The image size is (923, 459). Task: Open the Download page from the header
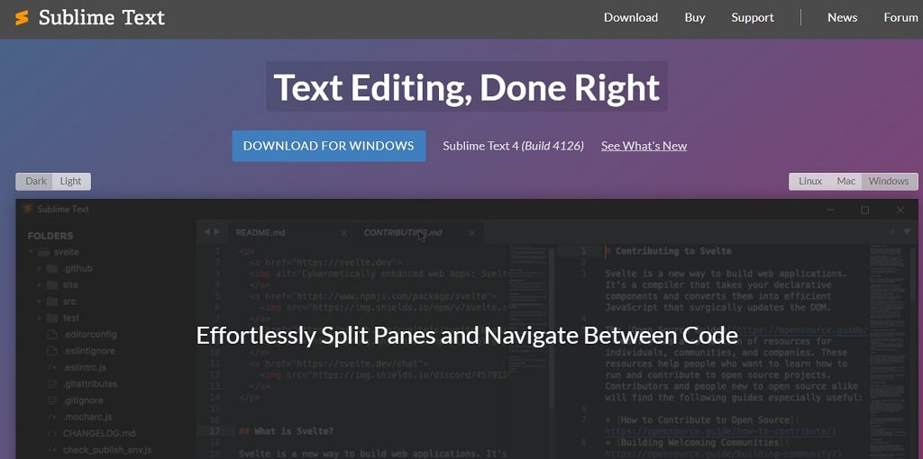point(630,18)
